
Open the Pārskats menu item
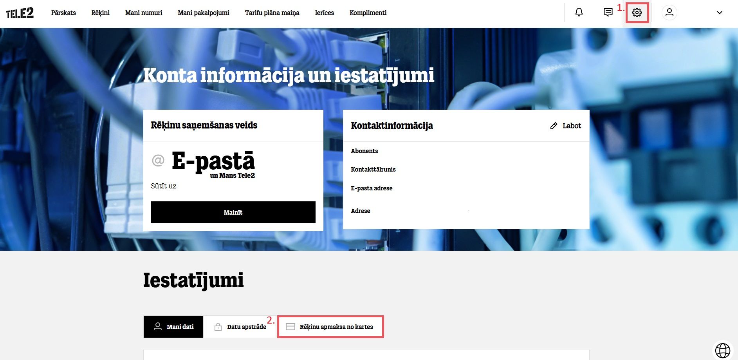(x=63, y=13)
